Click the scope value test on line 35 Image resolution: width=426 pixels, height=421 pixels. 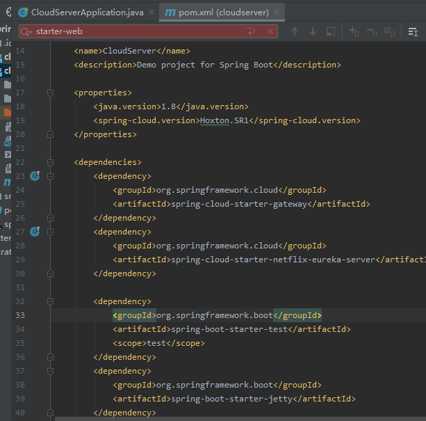(156, 343)
